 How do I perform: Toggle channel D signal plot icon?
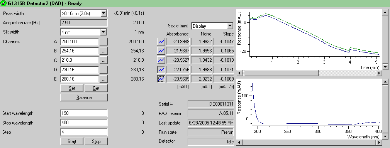[x=161, y=69]
